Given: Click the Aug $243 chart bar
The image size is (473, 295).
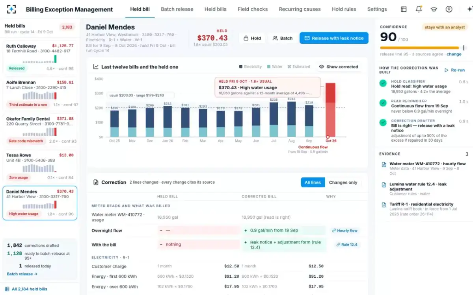Looking at the screenshot, I should [x=291, y=119].
